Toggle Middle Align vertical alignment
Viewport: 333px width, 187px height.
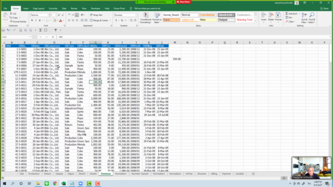click(x=73, y=15)
